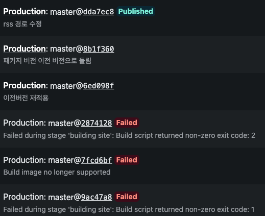The height and width of the screenshot is (216, 265).
Task: Select deploy message 'rss 경로 수정'
Action: pos(22,24)
